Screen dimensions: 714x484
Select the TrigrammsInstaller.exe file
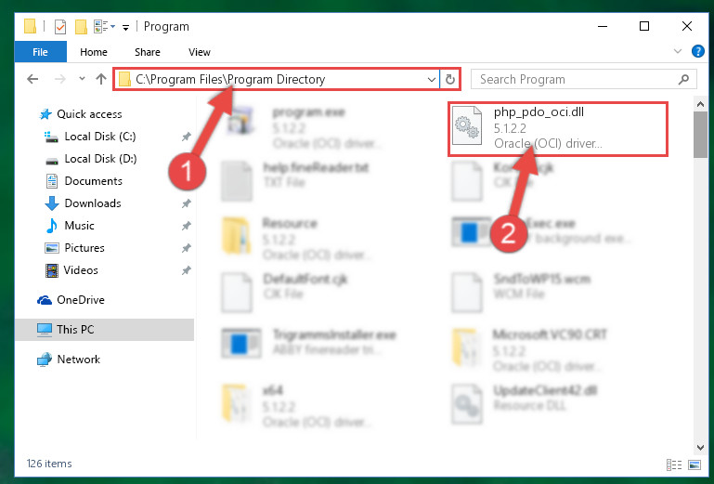[x=309, y=342]
